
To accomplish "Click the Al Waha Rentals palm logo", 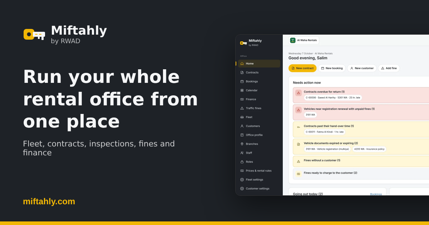I will [293, 40].
